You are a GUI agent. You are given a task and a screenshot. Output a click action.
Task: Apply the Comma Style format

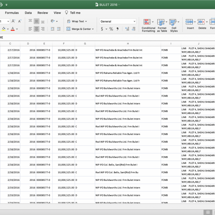(118, 29)
